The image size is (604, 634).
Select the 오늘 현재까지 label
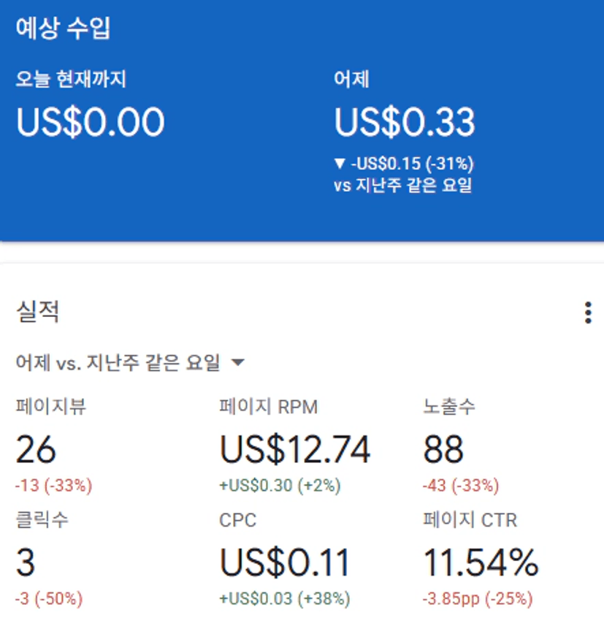tap(71, 79)
